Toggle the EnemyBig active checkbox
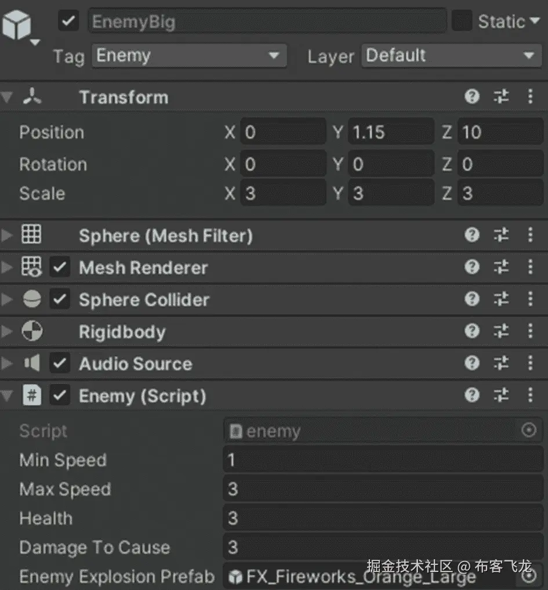Screen dimensions: 548x590 tap(68, 21)
